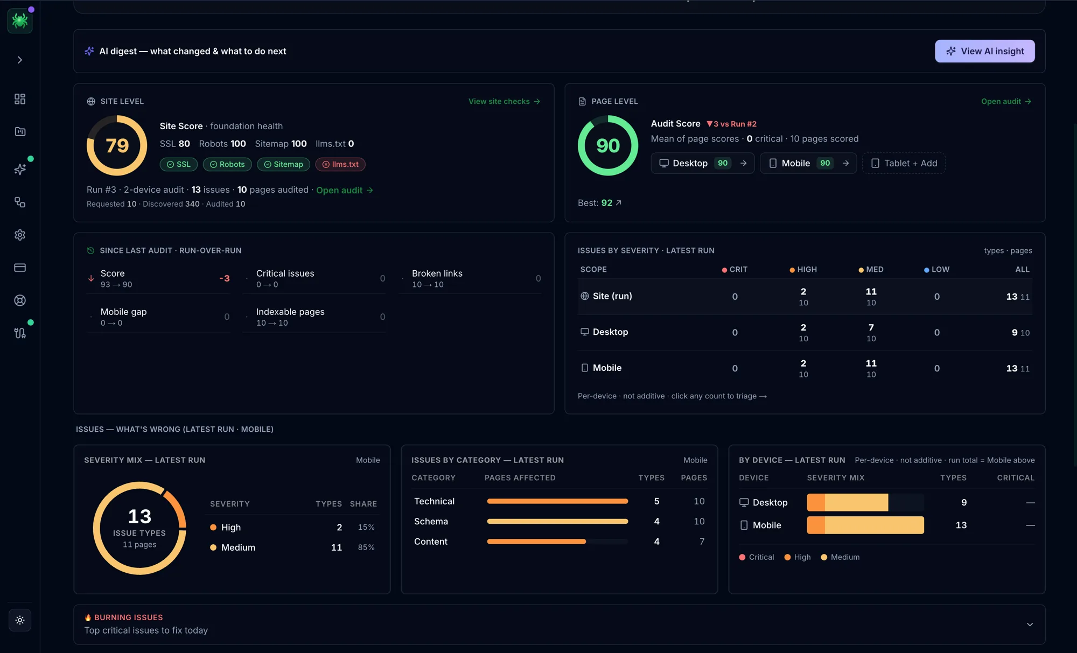Click the site score 79 gauge
Screen dimensions: 1077x653
[x=117, y=145]
